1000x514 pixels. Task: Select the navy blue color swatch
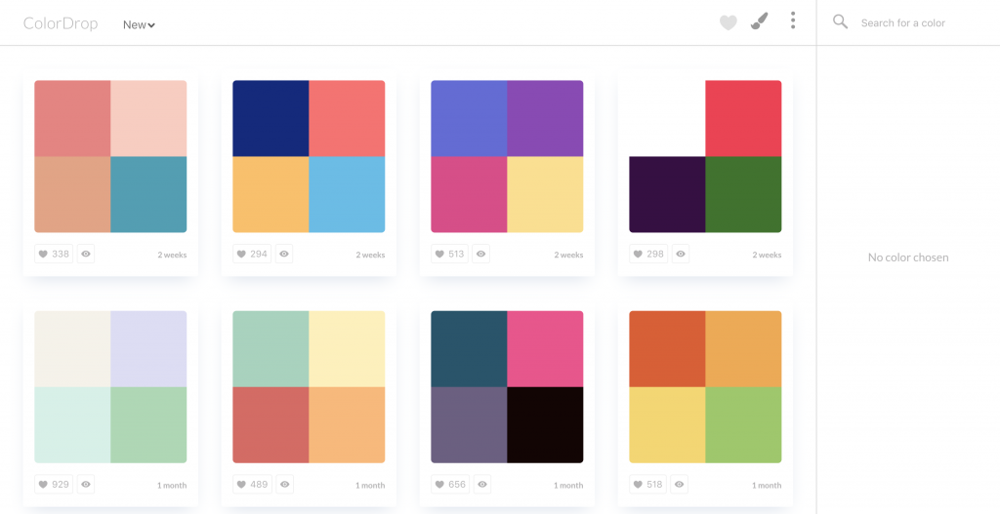point(271,118)
